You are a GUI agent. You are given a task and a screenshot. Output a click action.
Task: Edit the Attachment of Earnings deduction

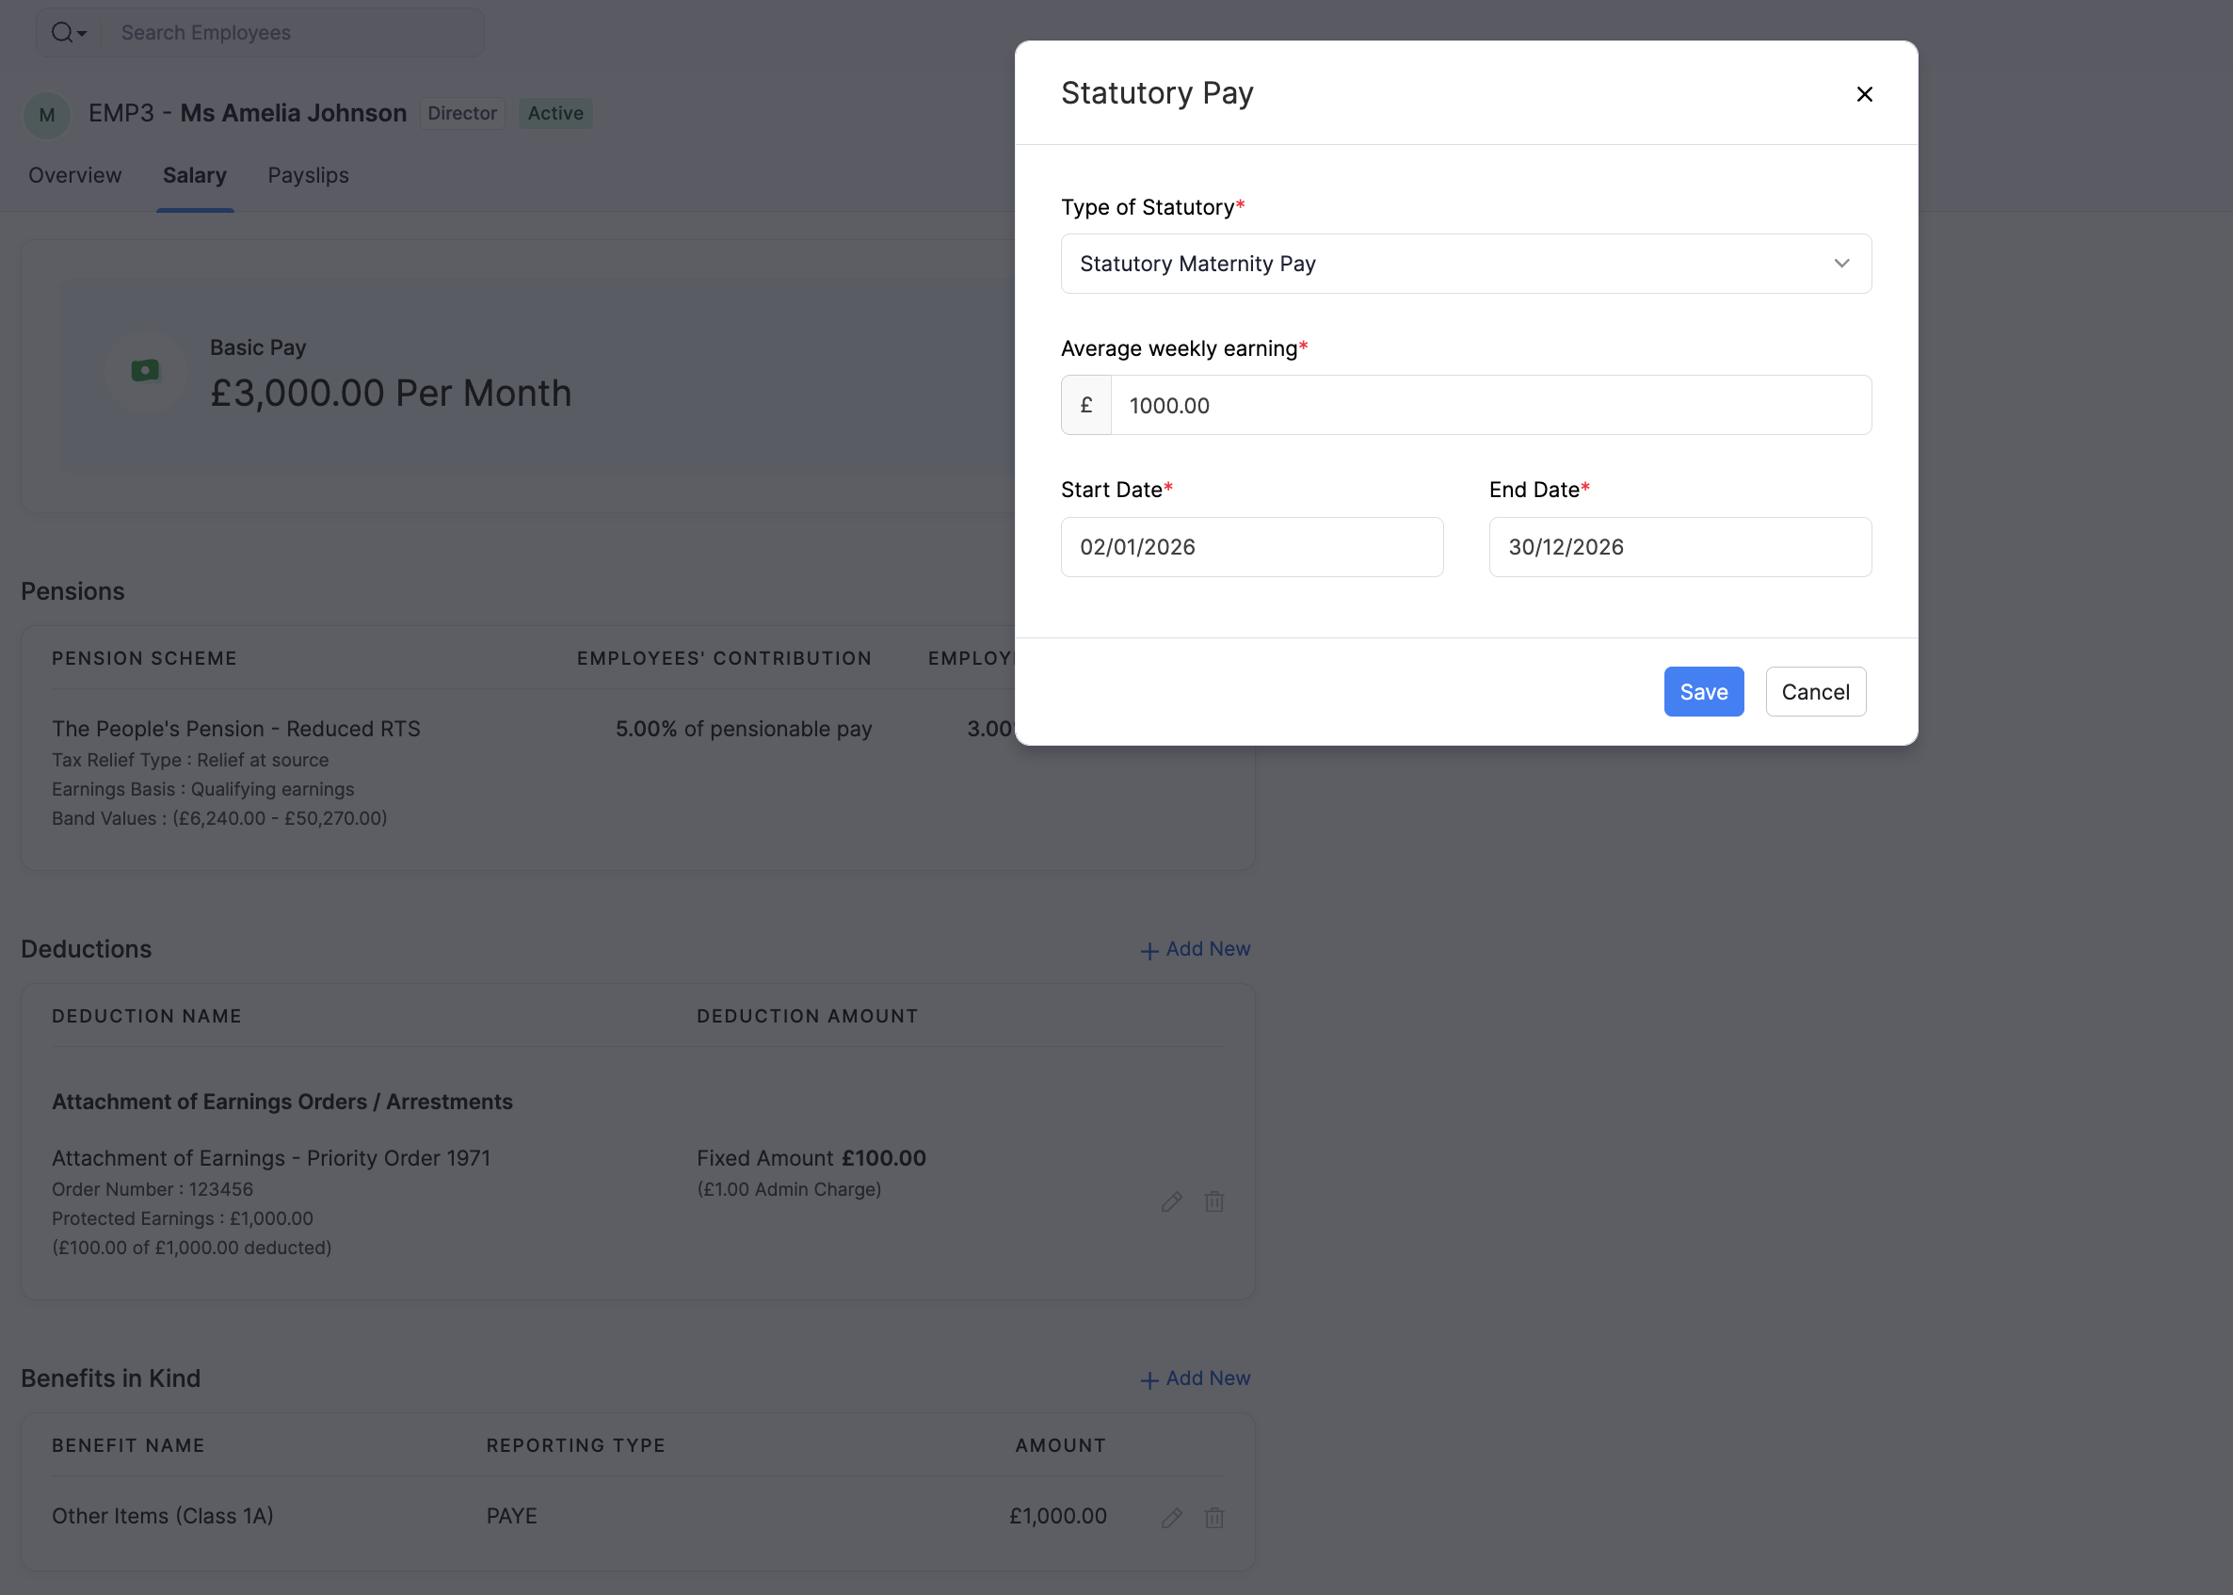(1170, 1201)
